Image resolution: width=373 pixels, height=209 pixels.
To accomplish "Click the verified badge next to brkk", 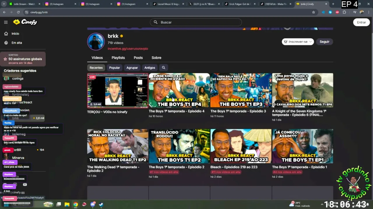I will (x=122, y=36).
